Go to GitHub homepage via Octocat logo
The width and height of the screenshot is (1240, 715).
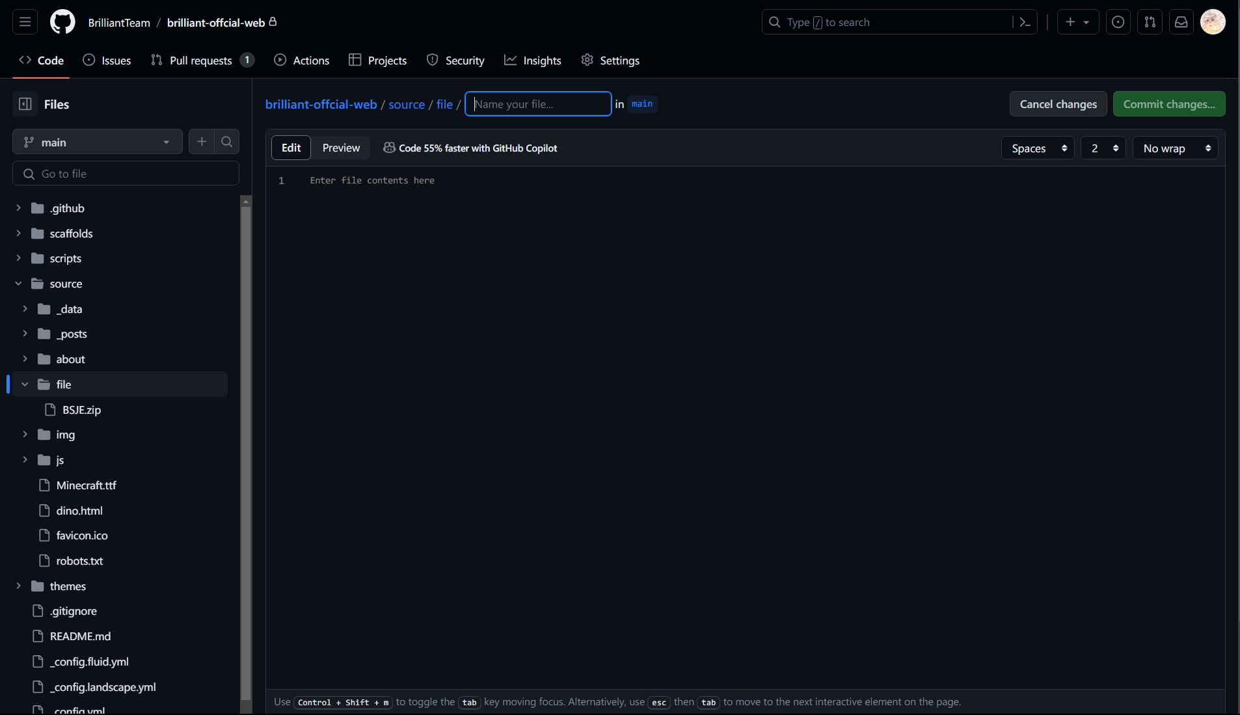coord(62,22)
